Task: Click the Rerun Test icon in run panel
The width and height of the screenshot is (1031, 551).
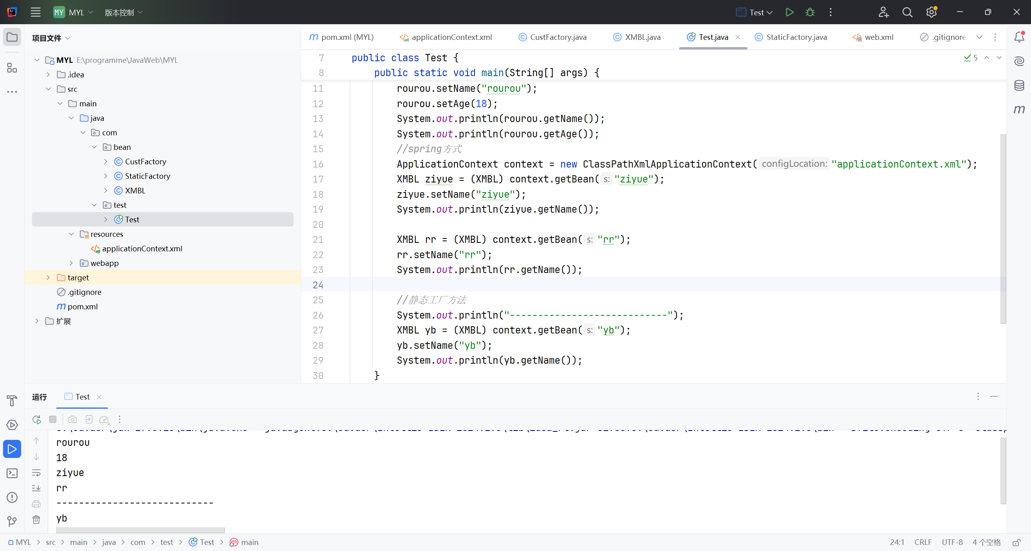Action: 37,419
